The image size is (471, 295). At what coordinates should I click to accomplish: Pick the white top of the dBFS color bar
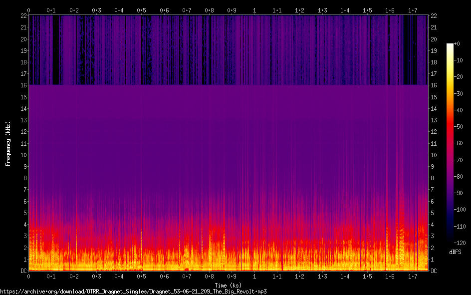(x=450, y=46)
